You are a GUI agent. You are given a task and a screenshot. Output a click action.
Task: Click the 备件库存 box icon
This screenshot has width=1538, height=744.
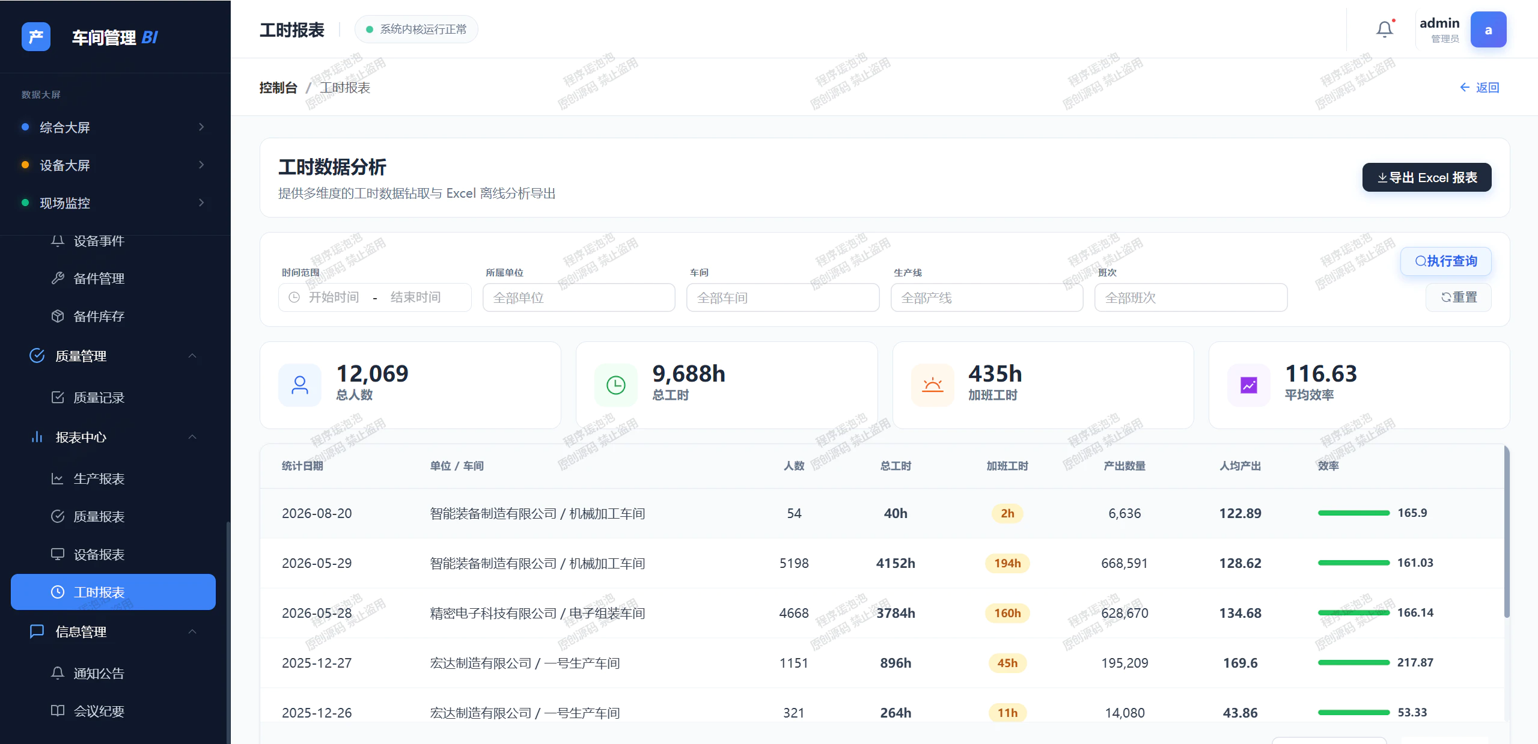coord(58,316)
